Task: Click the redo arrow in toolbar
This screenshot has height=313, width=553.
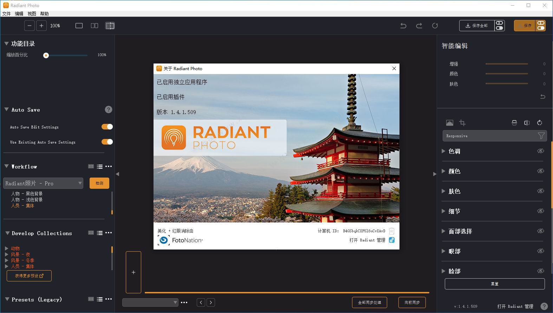Action: pyautogui.click(x=419, y=26)
